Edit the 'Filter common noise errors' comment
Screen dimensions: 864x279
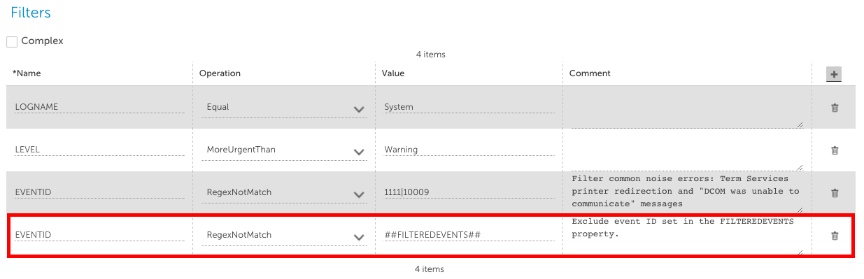[x=686, y=192]
